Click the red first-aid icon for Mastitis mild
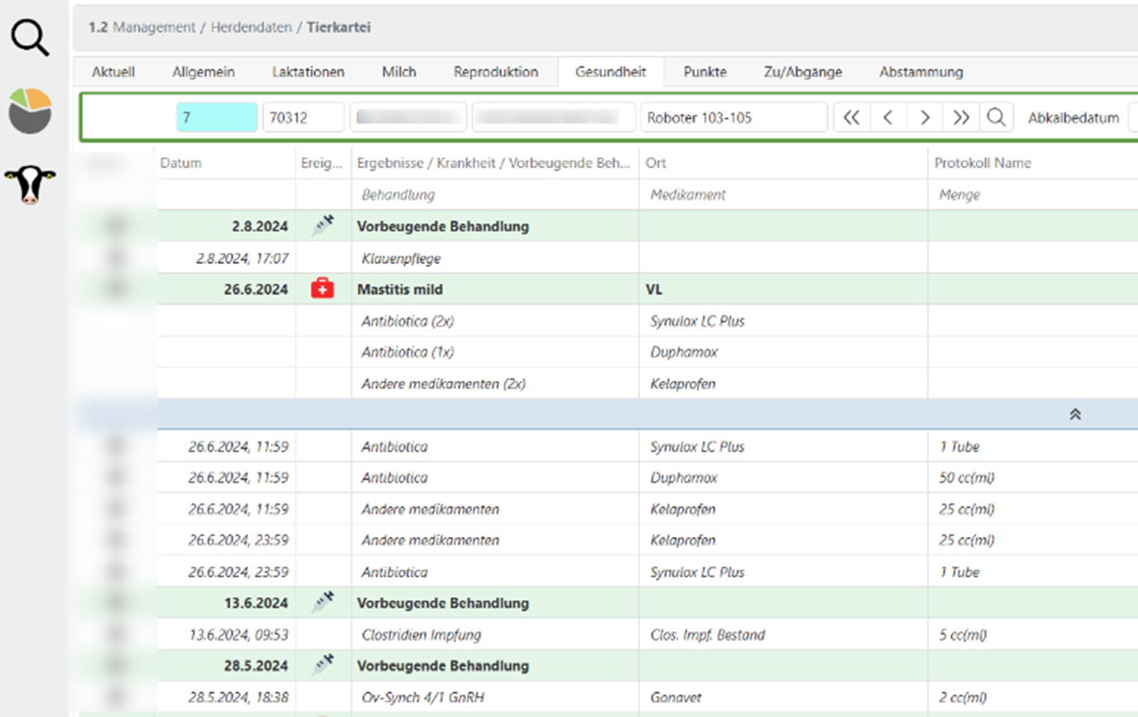This screenshot has height=717, width=1138. (x=322, y=290)
